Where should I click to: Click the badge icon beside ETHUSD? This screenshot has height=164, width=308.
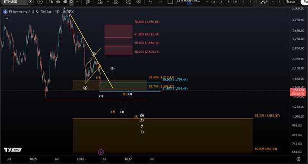coord(30,2)
